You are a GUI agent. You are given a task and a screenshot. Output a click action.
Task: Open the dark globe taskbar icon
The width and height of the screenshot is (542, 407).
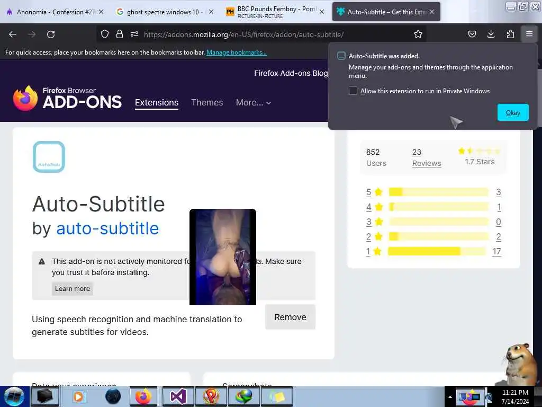[113, 396]
